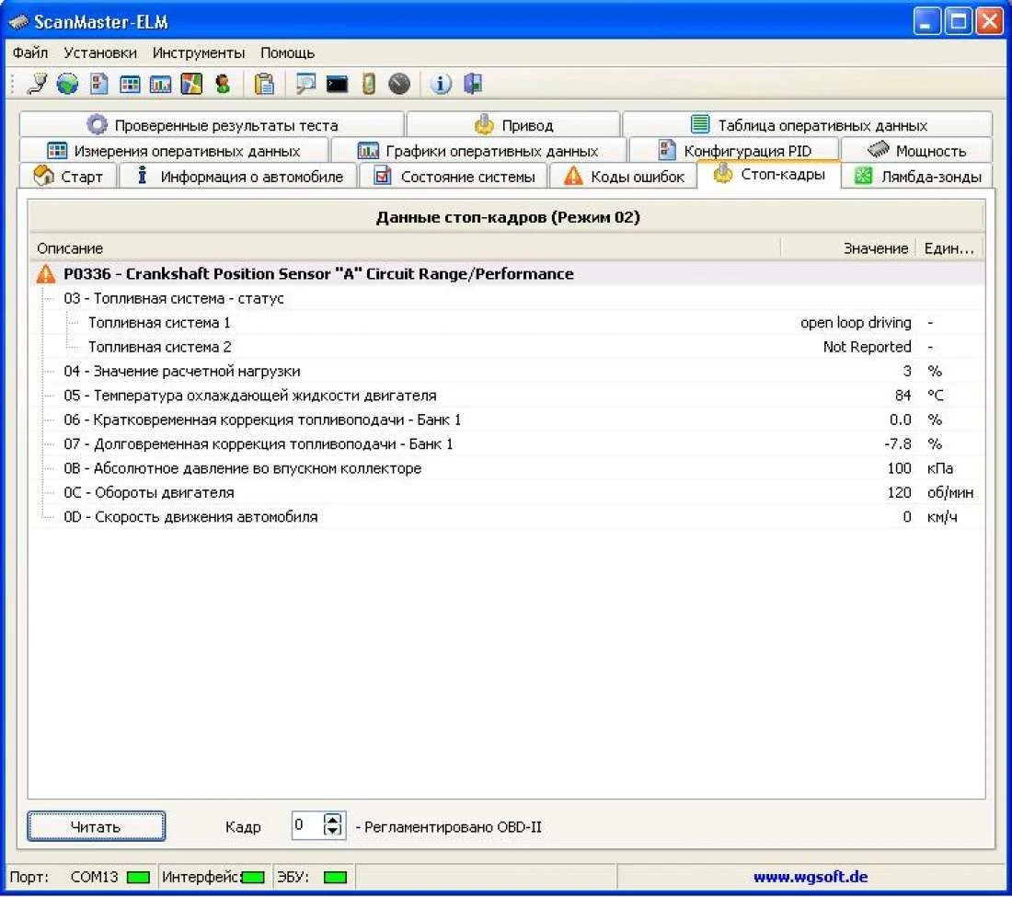Click the green device module toolbar icon
Image resolution: width=1012 pixels, height=897 pixels.
[369, 84]
